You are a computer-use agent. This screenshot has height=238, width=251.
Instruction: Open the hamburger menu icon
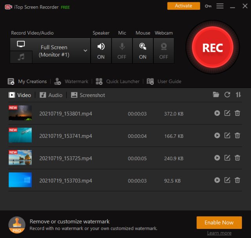pos(220,6)
